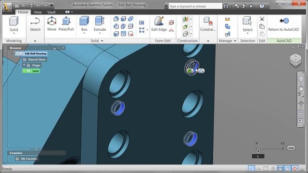The height and width of the screenshot is (173, 308).
Task: Click Return to AutoCAD label
Action: (283, 29)
